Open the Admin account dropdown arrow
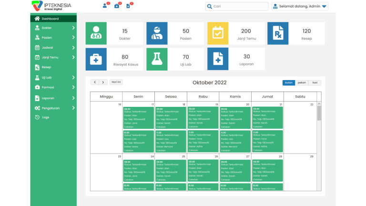Screen dimensions: 366x206 tap(325, 7)
